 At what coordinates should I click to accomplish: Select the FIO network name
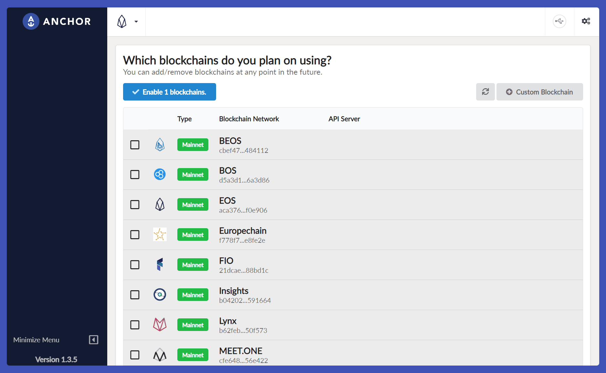pos(226,261)
